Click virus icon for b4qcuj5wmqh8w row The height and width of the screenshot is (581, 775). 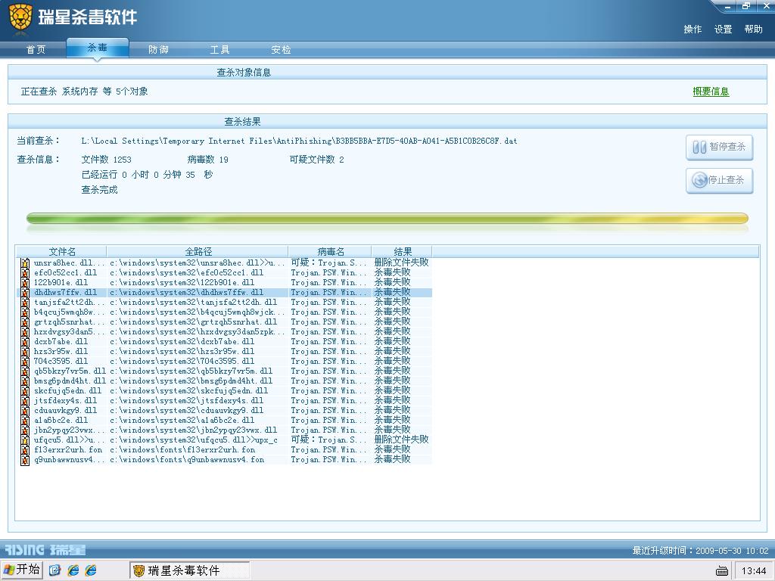pos(25,312)
